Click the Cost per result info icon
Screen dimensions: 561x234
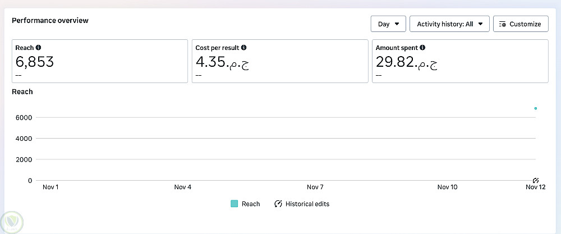click(244, 48)
